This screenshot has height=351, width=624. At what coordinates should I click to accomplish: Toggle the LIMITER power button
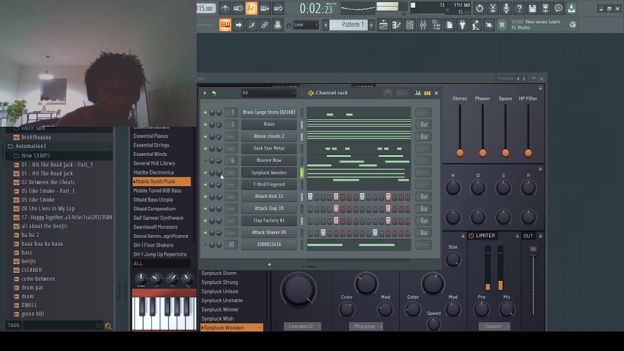(x=471, y=236)
